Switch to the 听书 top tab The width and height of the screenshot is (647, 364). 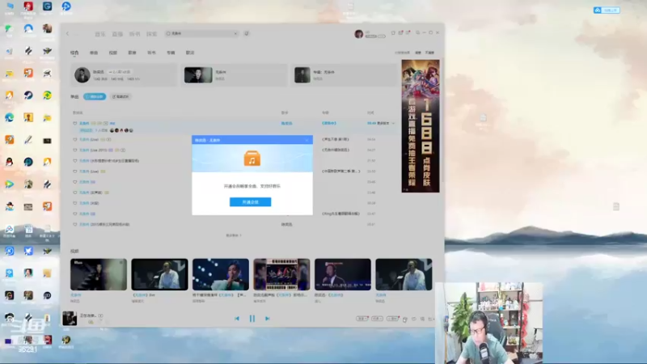coord(134,34)
